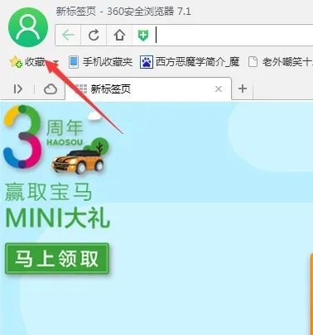Focus the address bar input
The width and height of the screenshot is (313, 335).
click(234, 36)
